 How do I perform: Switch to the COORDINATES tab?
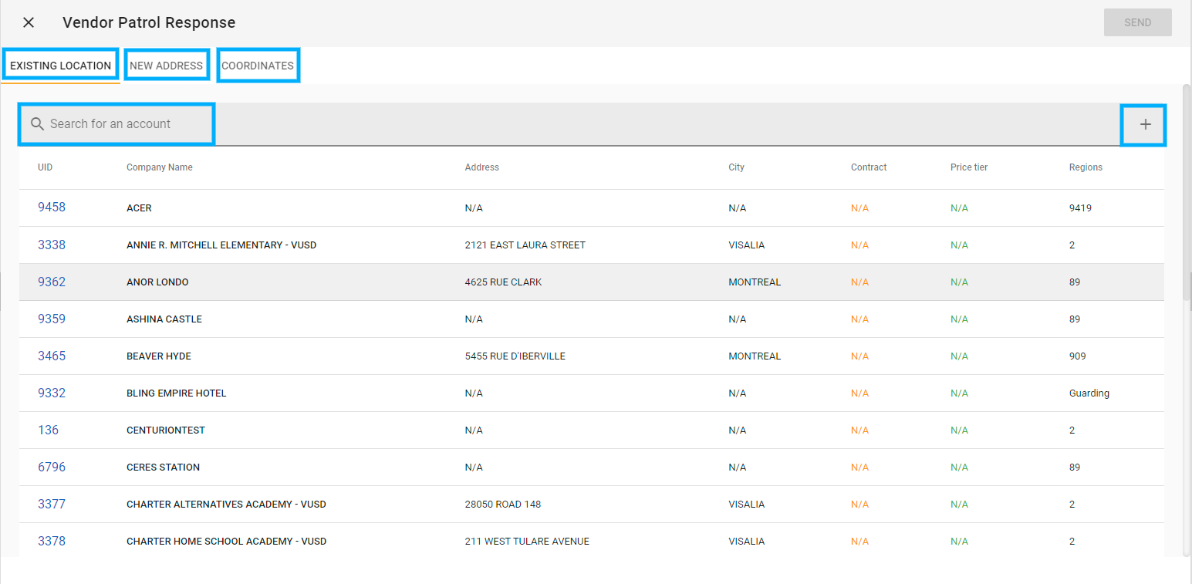click(x=258, y=65)
